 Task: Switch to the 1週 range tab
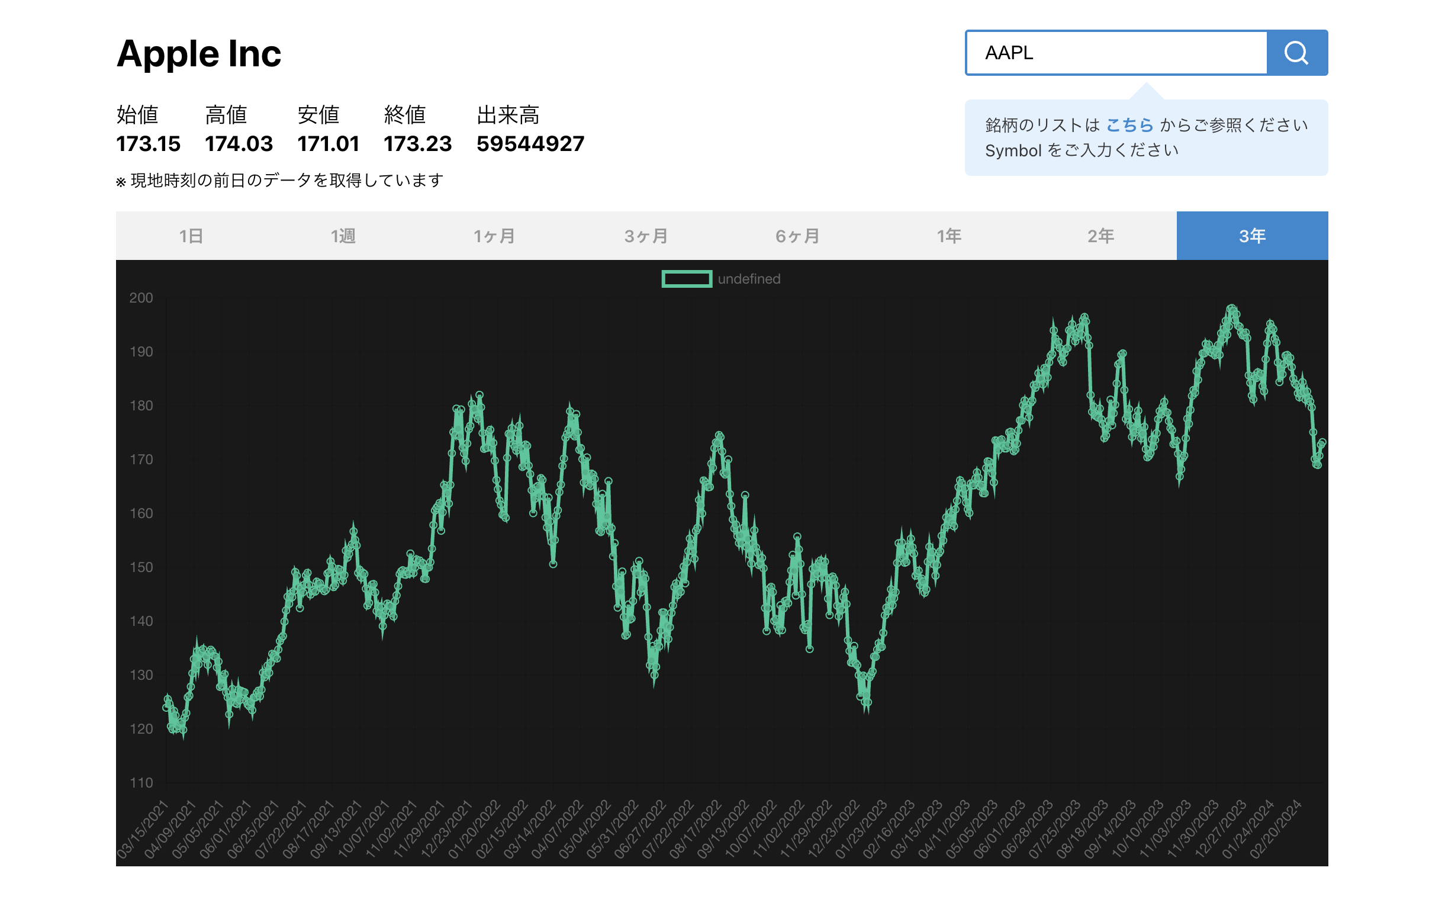tap(343, 236)
